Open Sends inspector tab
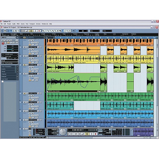 tap(10, 72)
